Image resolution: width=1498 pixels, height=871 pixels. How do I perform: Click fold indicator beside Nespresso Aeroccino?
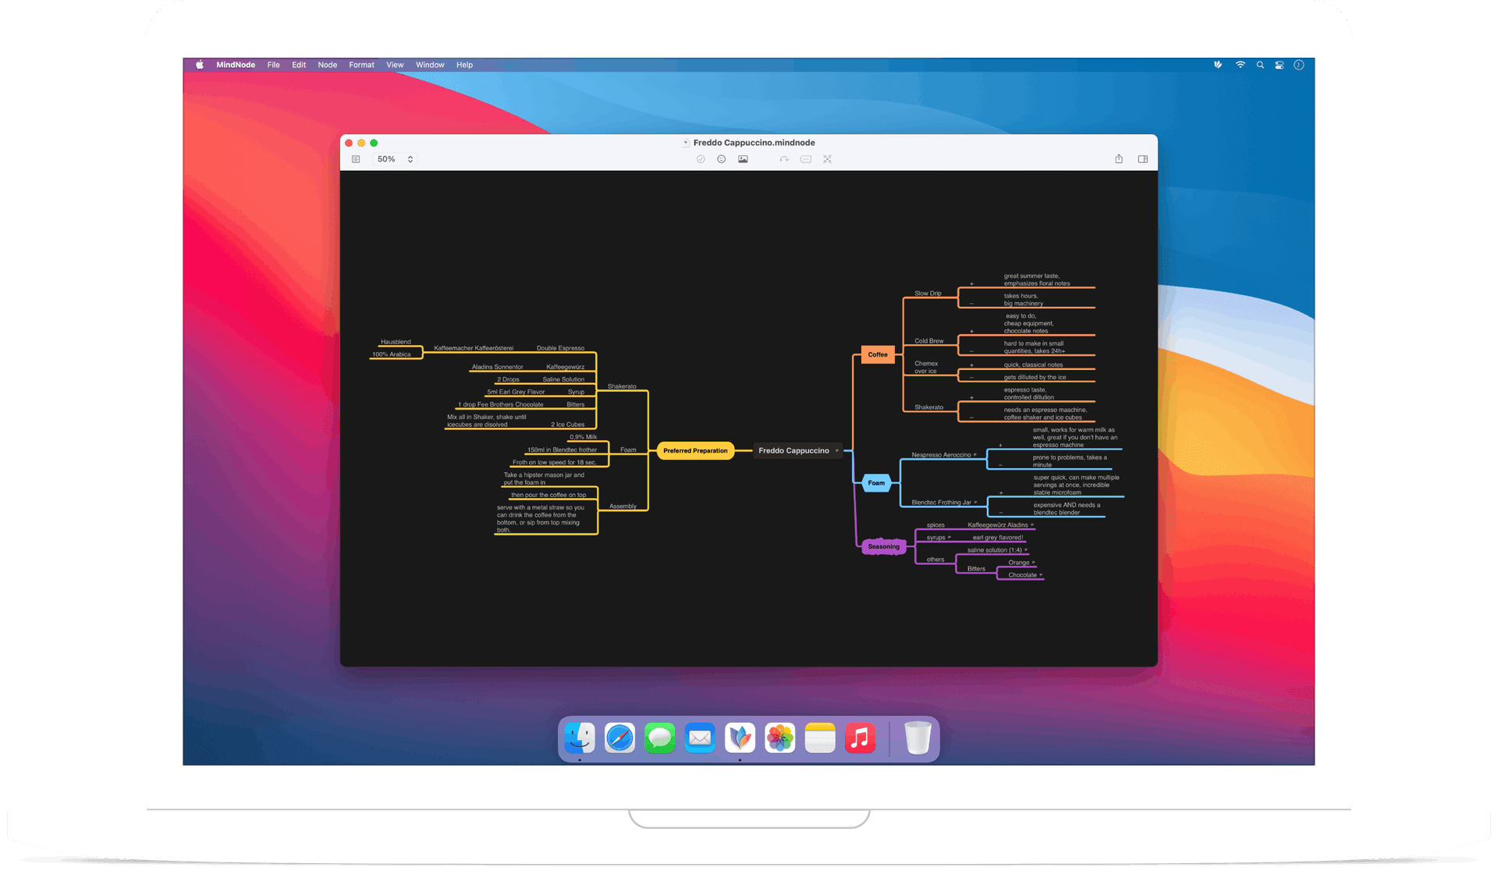pyautogui.click(x=975, y=454)
